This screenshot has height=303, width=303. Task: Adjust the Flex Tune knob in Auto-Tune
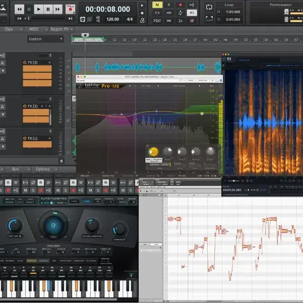point(15,225)
